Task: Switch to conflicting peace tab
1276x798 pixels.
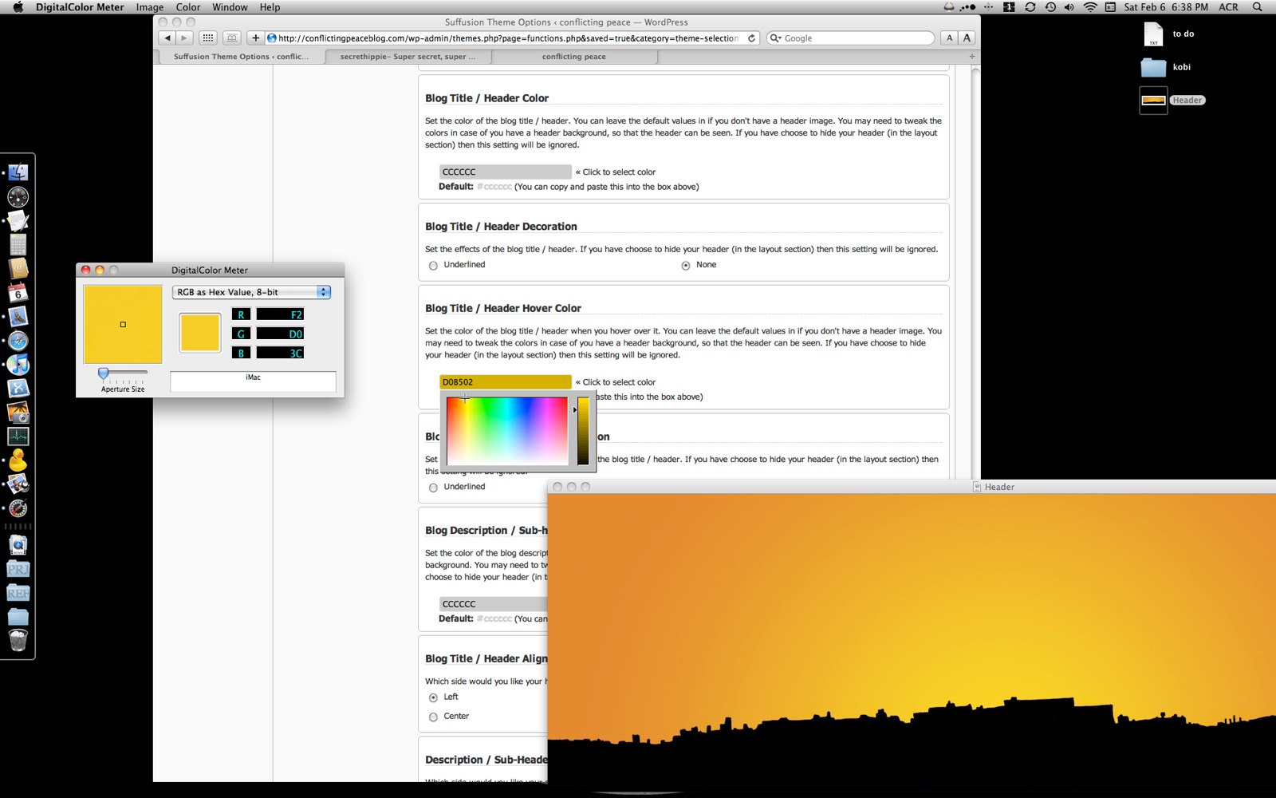Action: coord(574,57)
